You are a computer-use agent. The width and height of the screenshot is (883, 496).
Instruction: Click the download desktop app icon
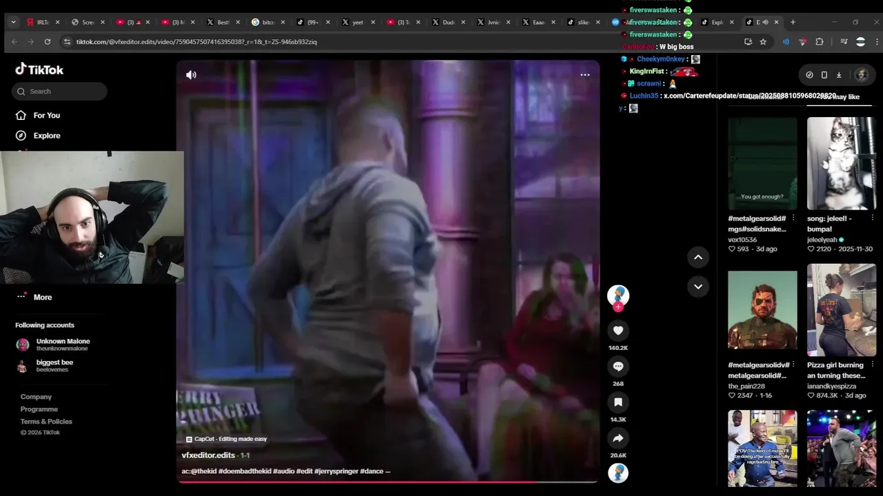[839, 75]
